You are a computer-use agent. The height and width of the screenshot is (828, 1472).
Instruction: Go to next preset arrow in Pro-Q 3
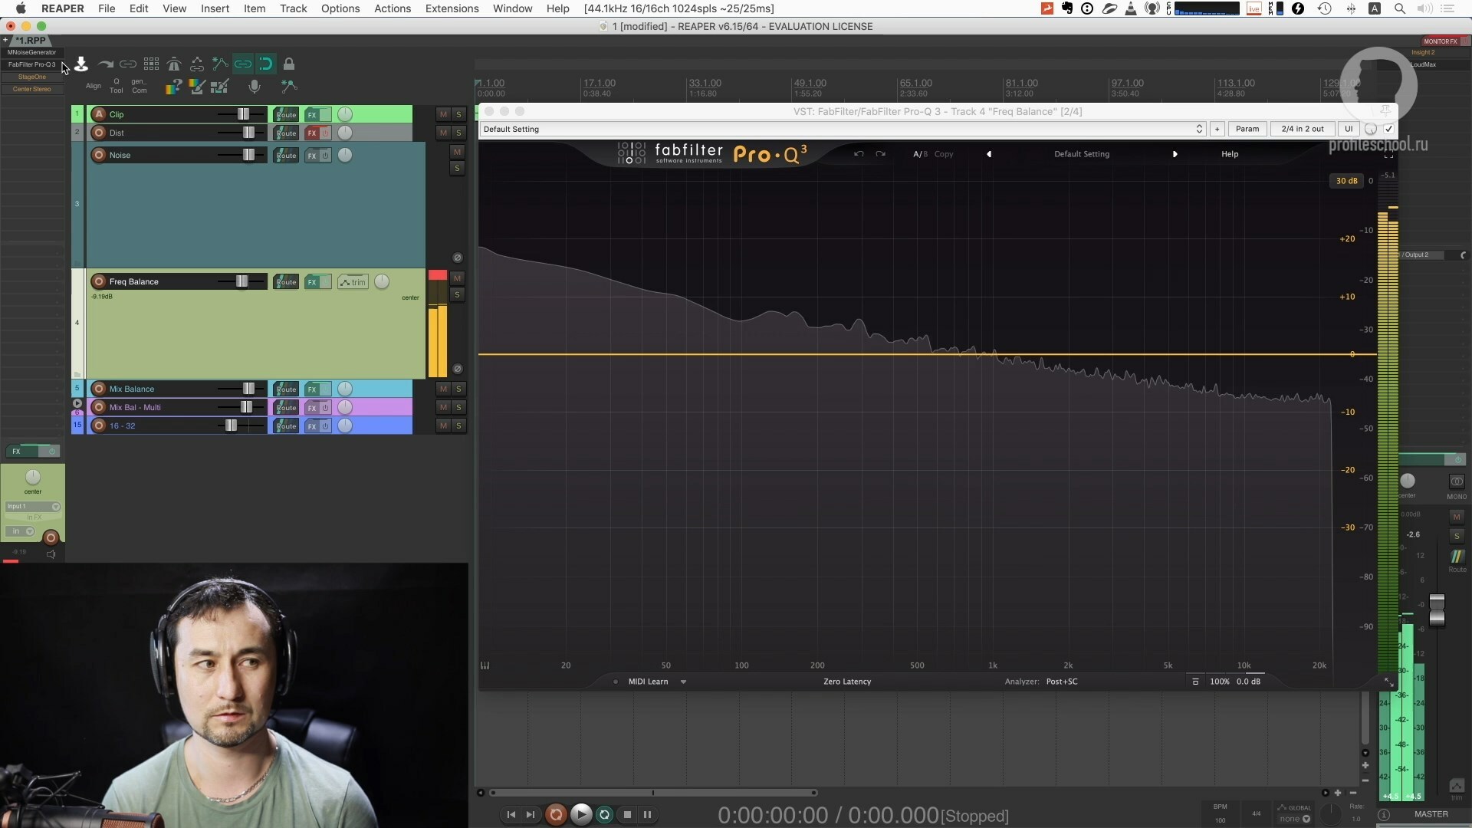pyautogui.click(x=1175, y=154)
